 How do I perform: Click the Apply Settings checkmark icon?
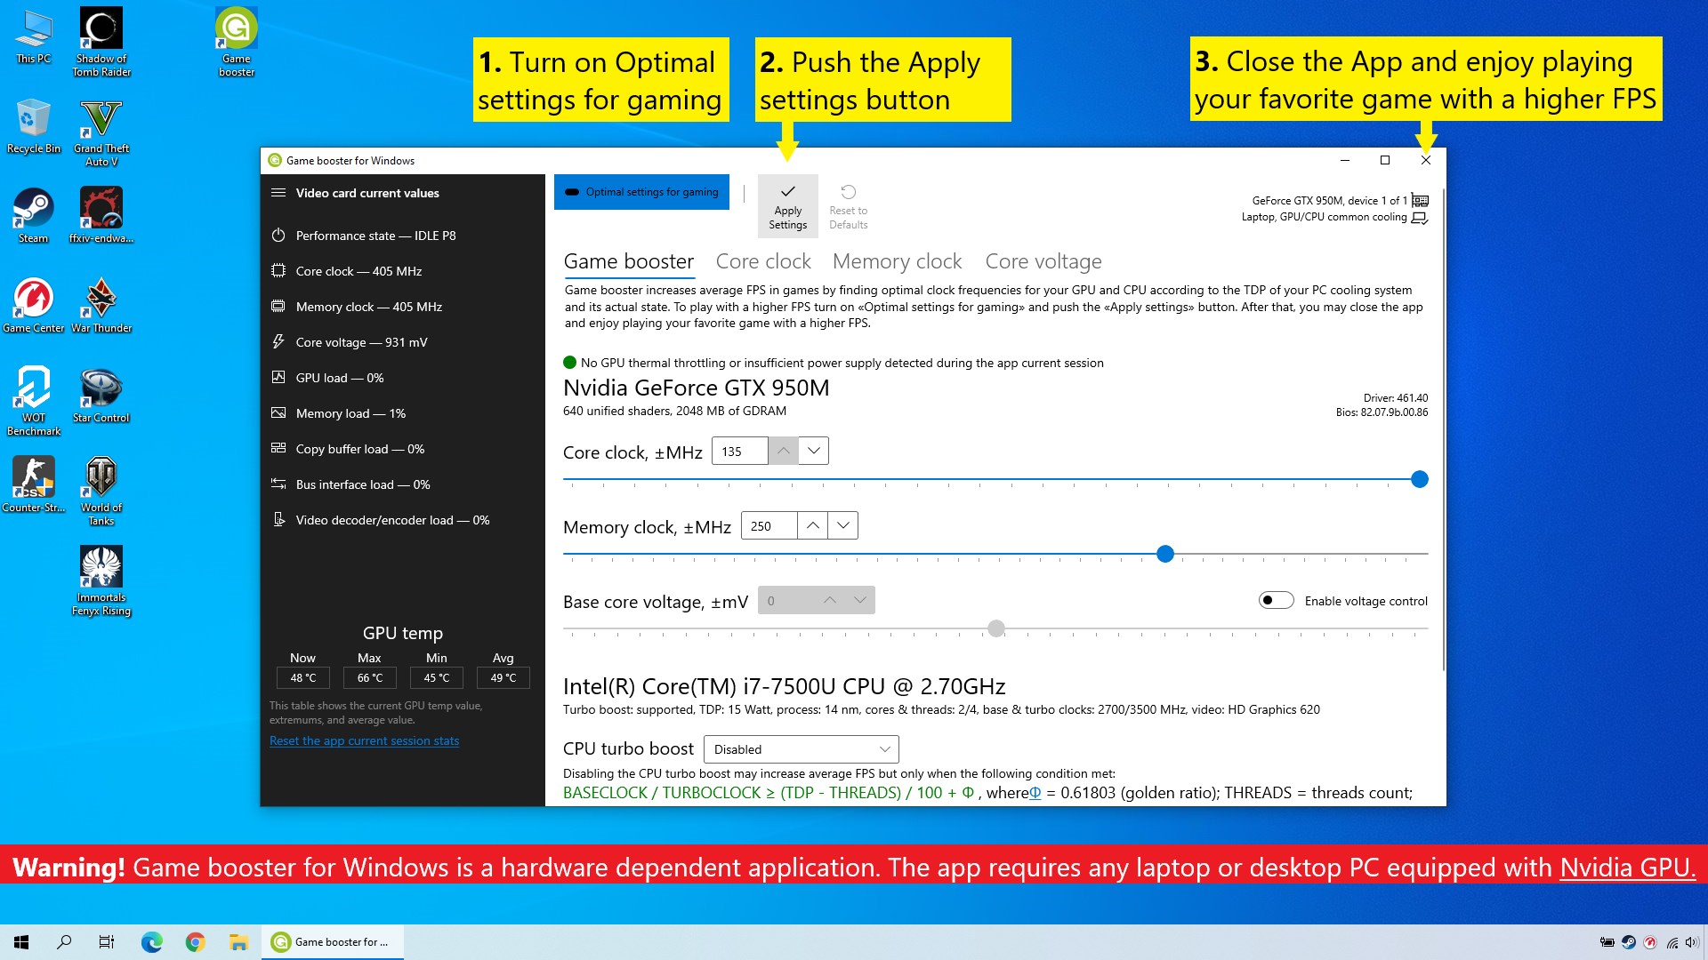pyautogui.click(x=787, y=192)
